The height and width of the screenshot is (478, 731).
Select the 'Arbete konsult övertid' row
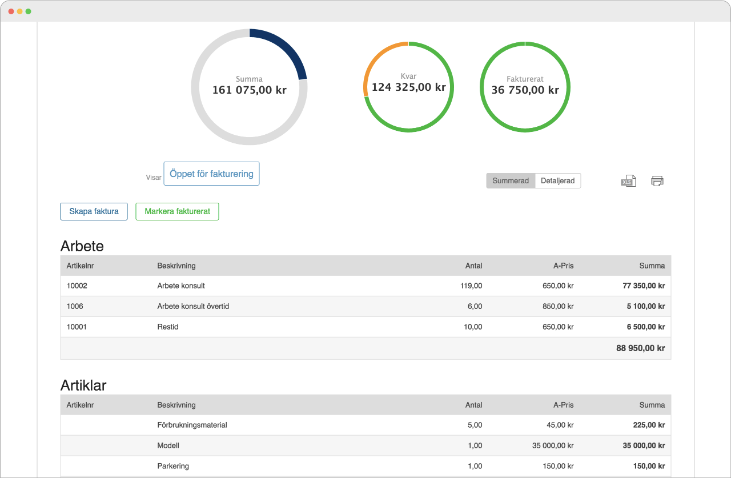tap(365, 306)
